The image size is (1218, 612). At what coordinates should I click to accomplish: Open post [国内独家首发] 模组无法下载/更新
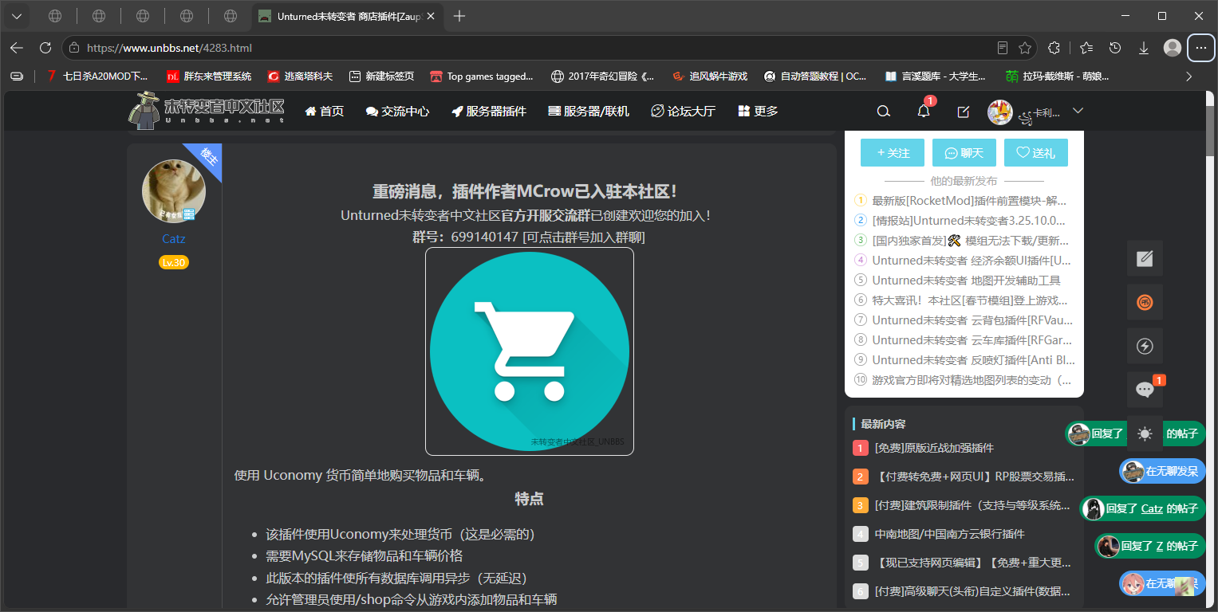(x=970, y=241)
